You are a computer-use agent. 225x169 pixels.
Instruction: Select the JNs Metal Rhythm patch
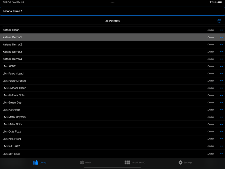click(112, 117)
